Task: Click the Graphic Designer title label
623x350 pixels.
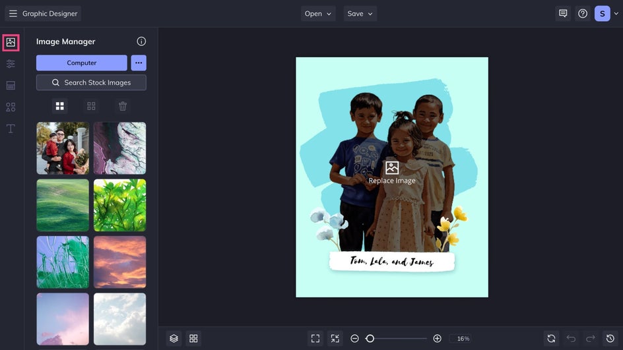Action: 49,13
